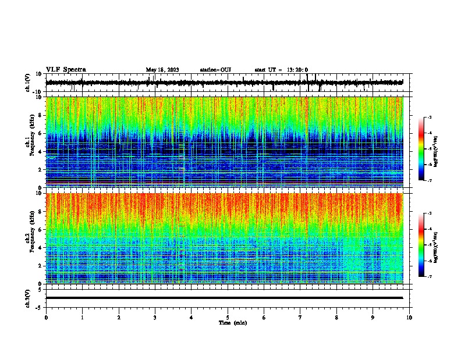
Task: Click the time axis tick label "9"
Action: (x=373, y=318)
